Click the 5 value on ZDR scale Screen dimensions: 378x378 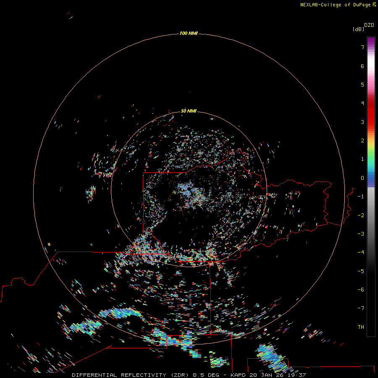362,84
